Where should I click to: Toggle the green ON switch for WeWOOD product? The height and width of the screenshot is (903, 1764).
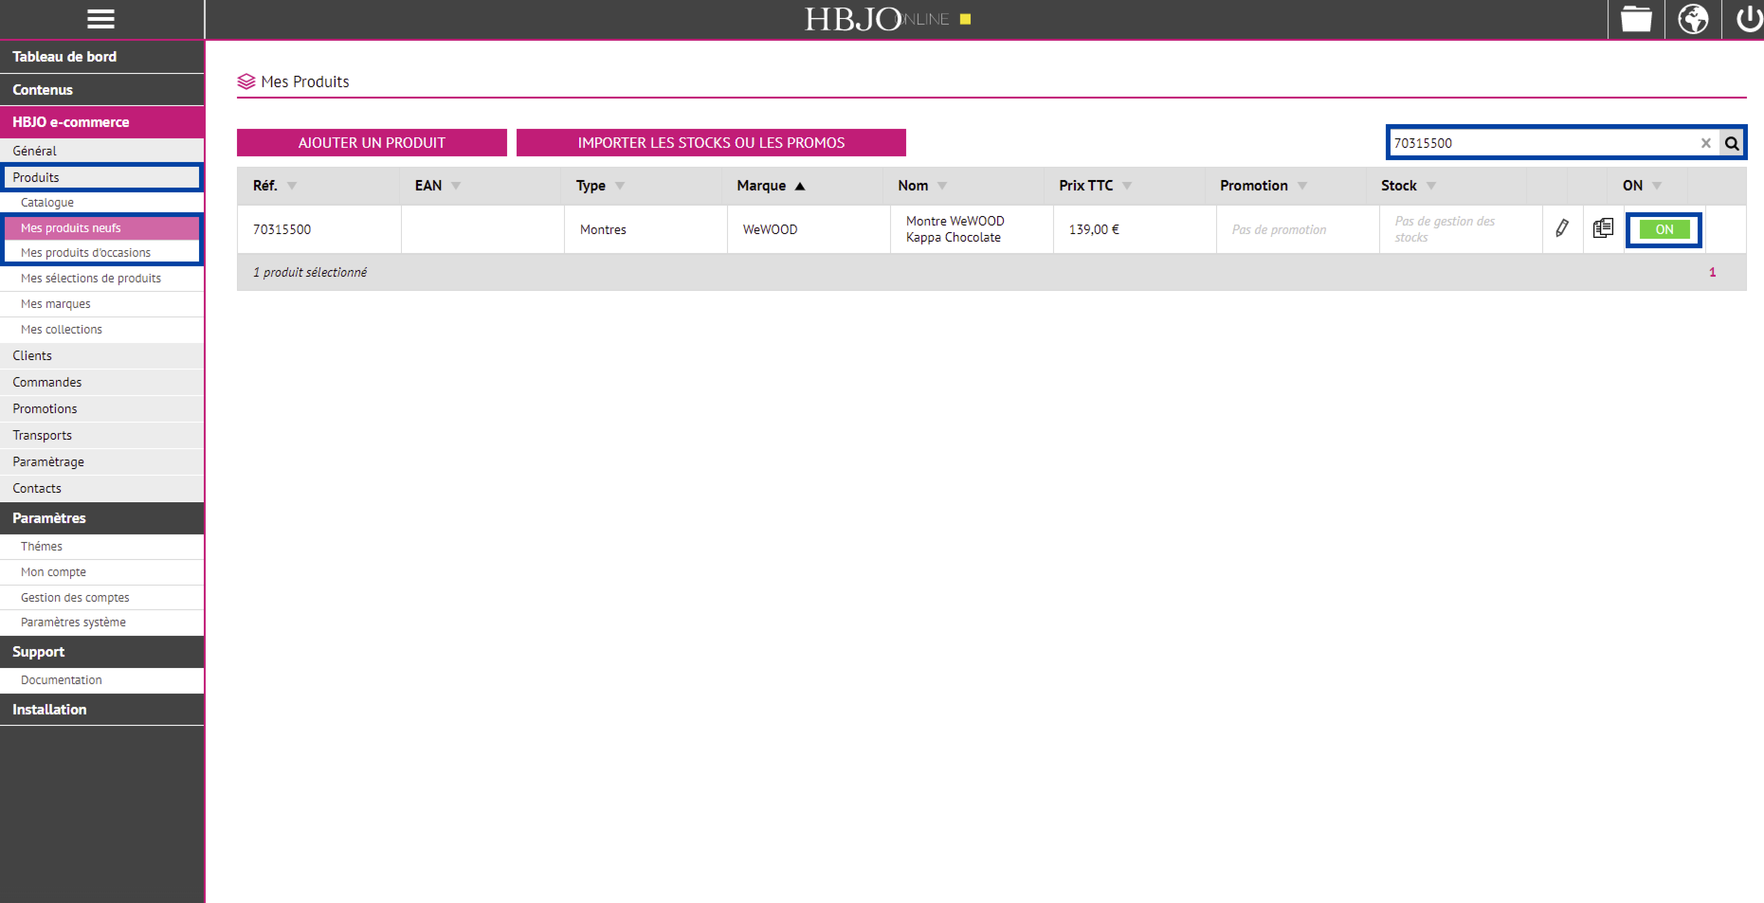coord(1664,230)
